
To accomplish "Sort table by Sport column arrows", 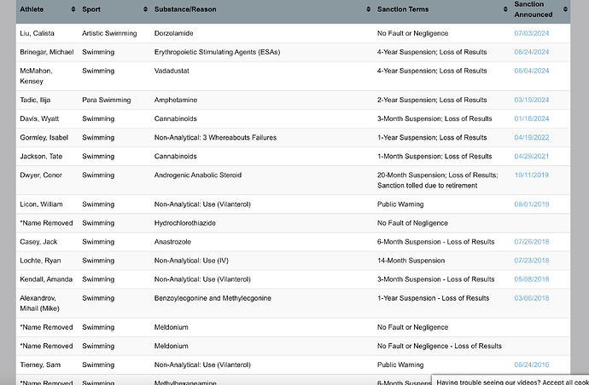I will pos(145,9).
